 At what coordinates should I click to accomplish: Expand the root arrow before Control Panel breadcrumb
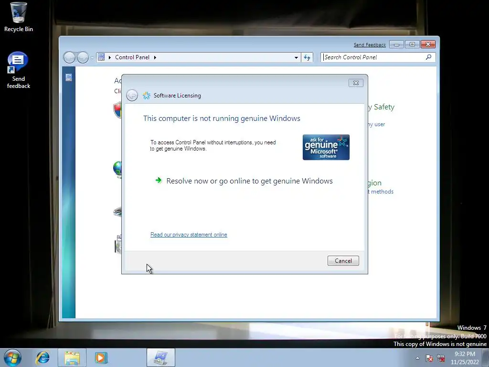110,57
